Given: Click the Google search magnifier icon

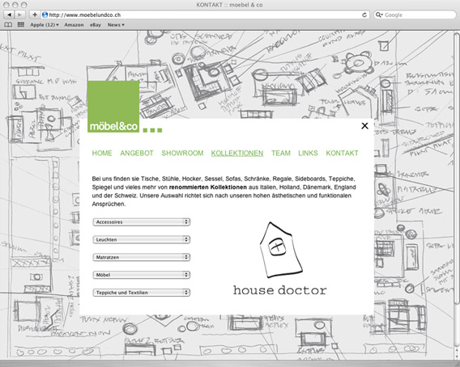Looking at the screenshot, I should [x=379, y=15].
